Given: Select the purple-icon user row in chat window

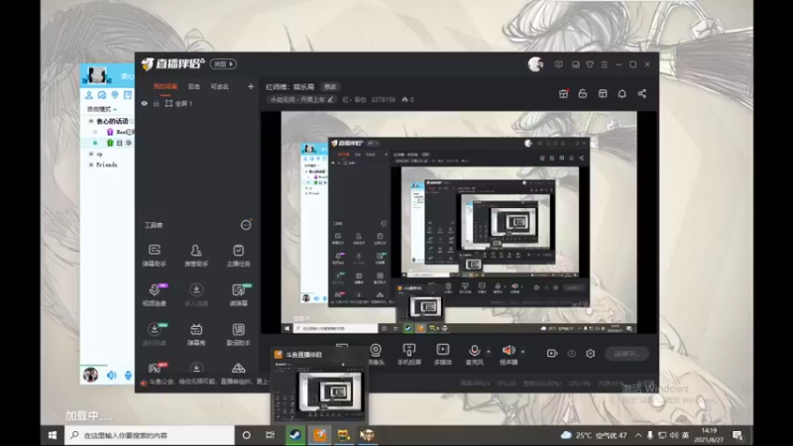Looking at the screenshot, I should click(109, 132).
